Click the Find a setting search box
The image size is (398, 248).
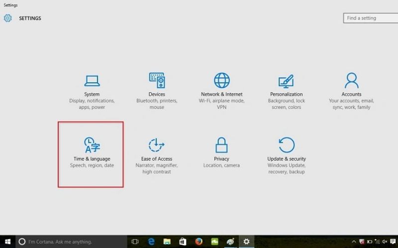coord(371,18)
